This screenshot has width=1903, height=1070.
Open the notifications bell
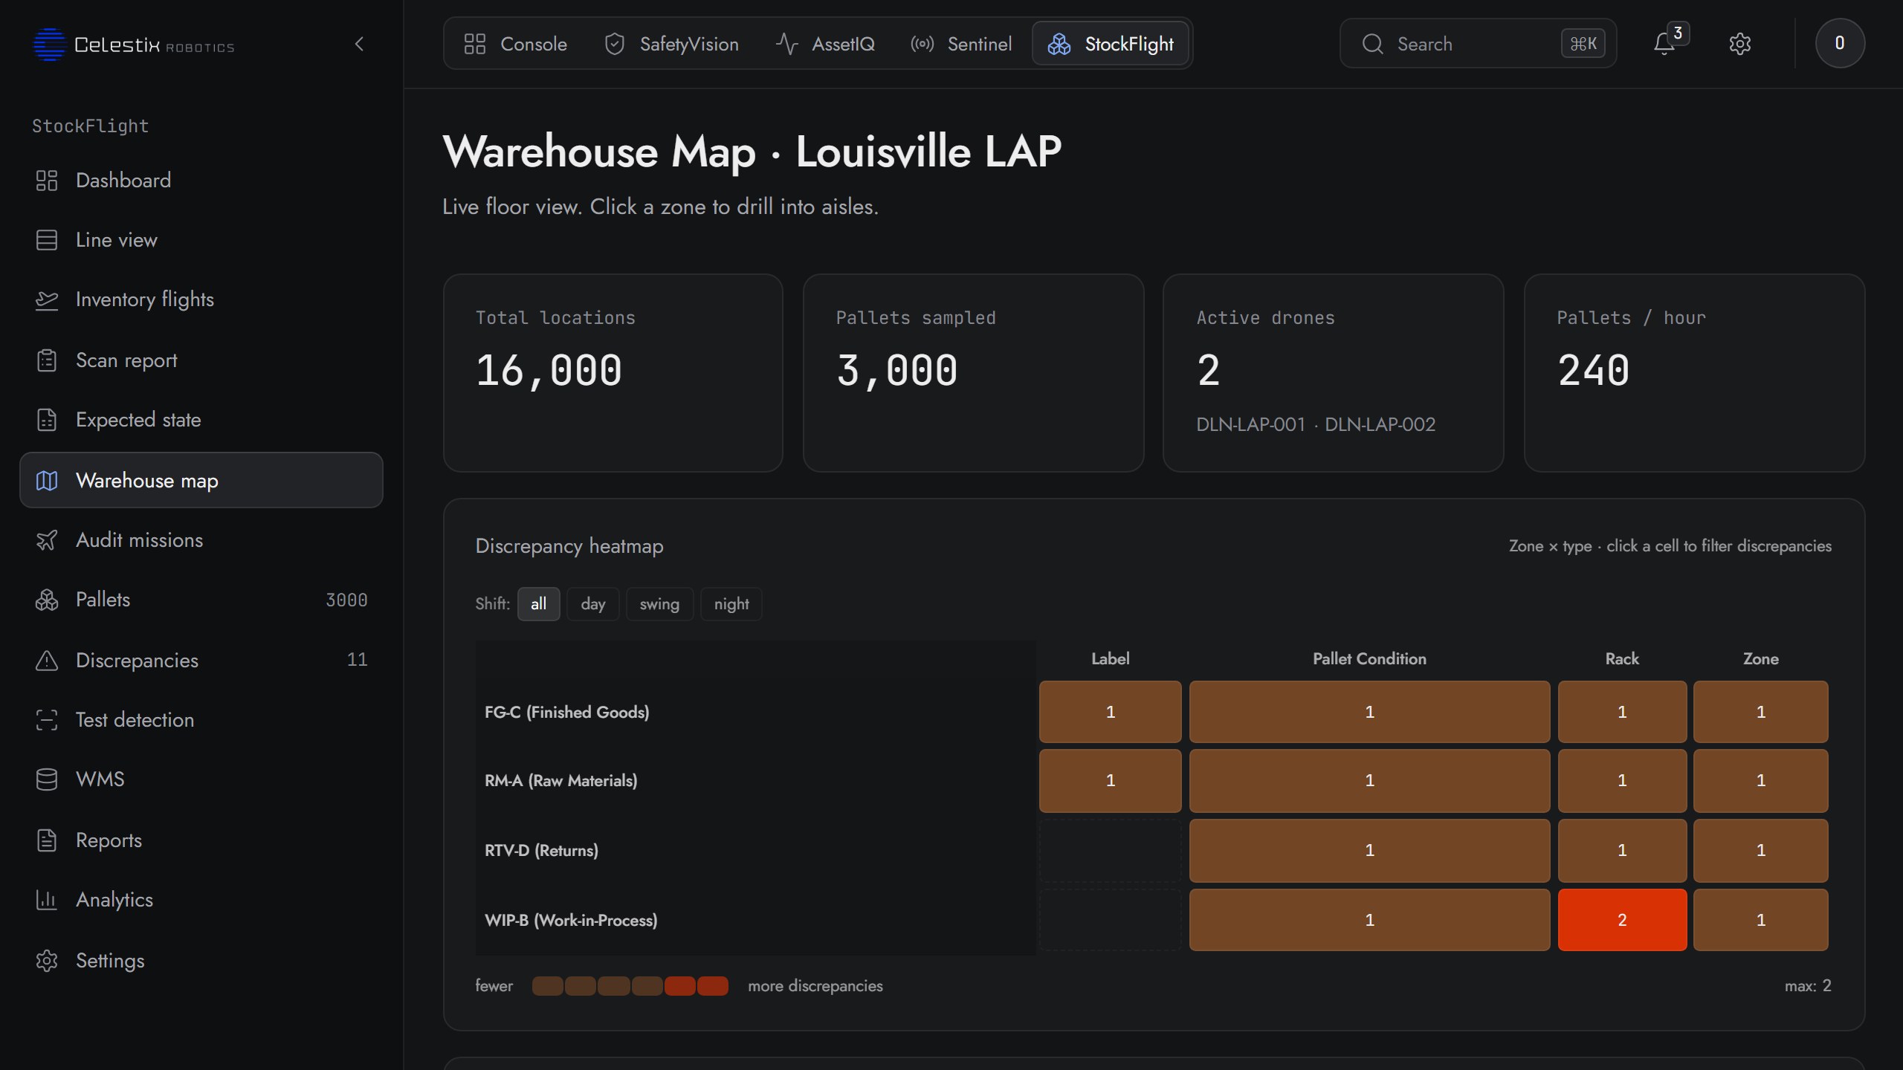(1665, 44)
